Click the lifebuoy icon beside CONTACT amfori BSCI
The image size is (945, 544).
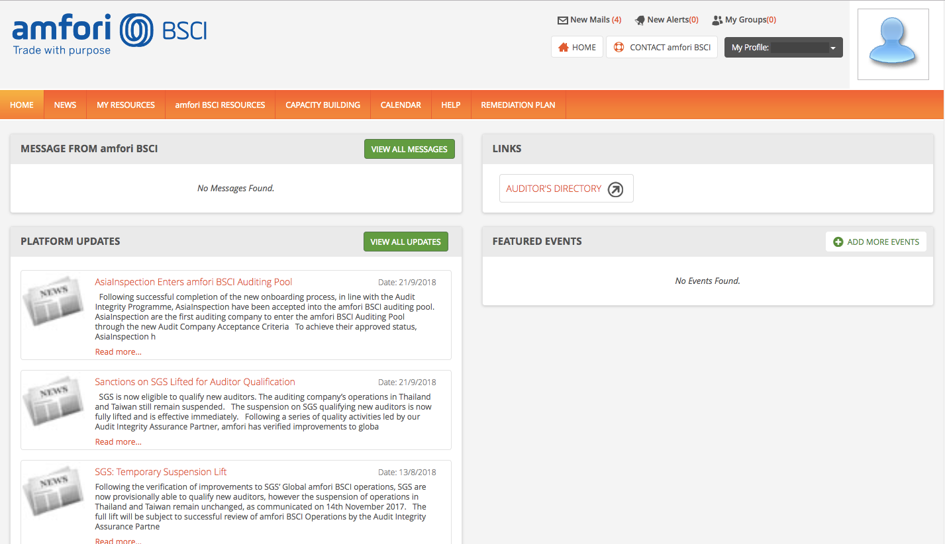(x=619, y=47)
